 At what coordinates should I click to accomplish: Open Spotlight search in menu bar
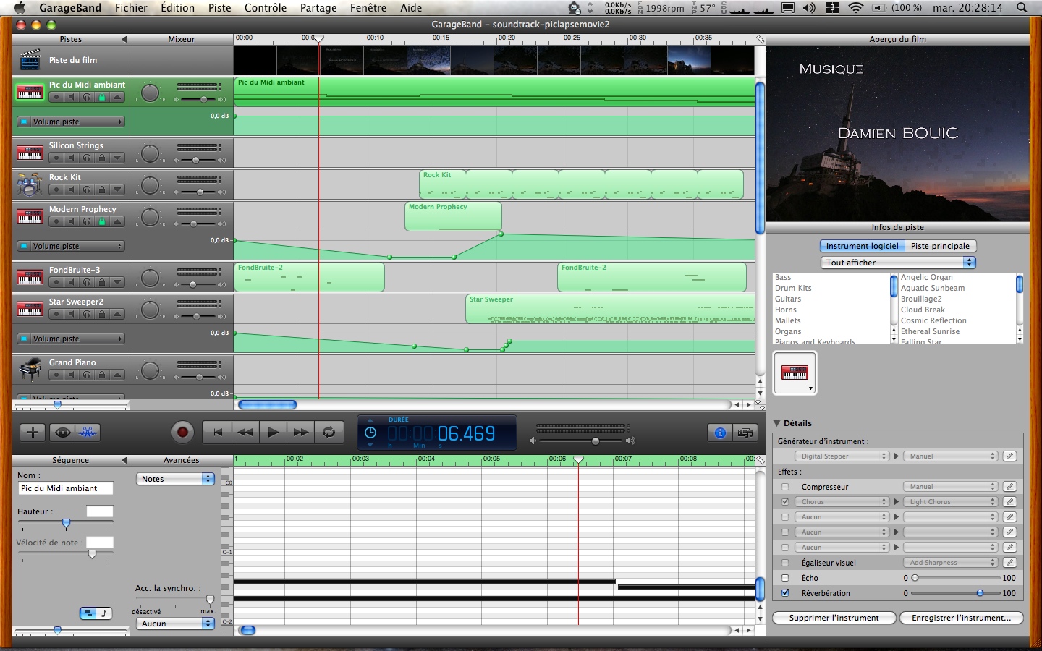coord(1021,8)
